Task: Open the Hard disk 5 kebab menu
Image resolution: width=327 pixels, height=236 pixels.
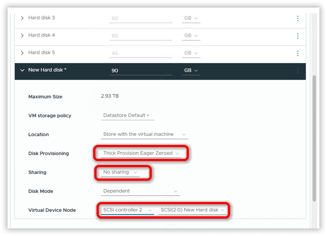Action: coord(298,53)
